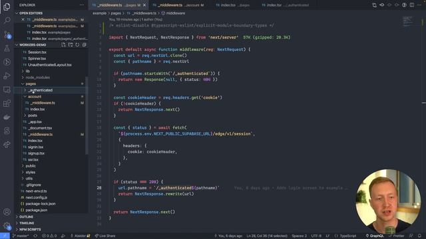Open Explorer more actions ellipsis
Image resolution: width=426 pixels, height=239 pixels.
pos(81,5)
